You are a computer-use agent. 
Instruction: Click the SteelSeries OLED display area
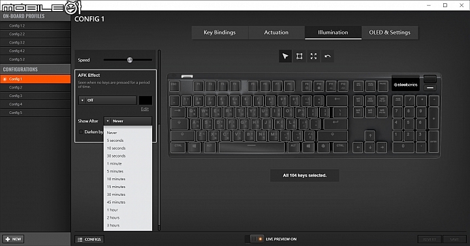tap(405, 85)
